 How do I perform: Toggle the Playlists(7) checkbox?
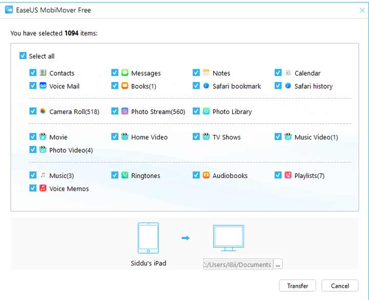[278, 175]
